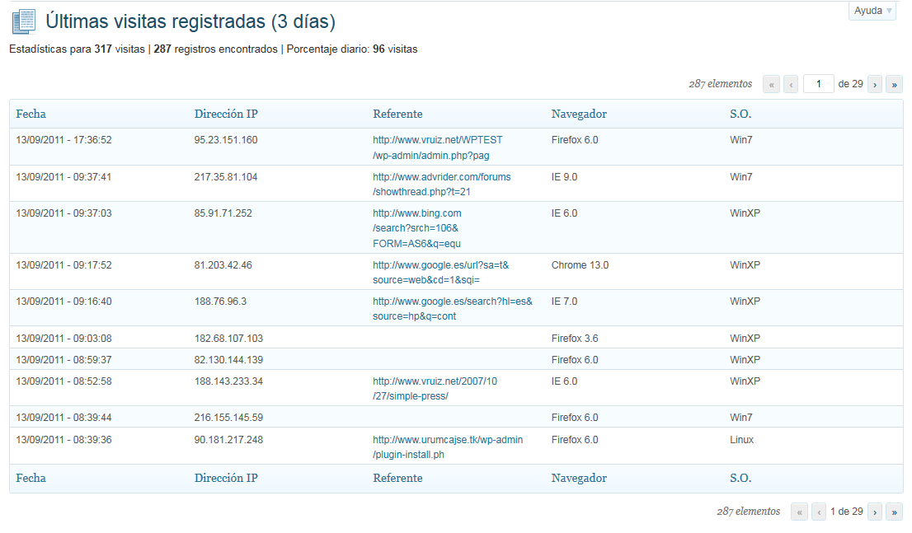The height and width of the screenshot is (533, 912).
Task: Click date 13/09/2011 - 08:59:37
Action: [x=64, y=360]
